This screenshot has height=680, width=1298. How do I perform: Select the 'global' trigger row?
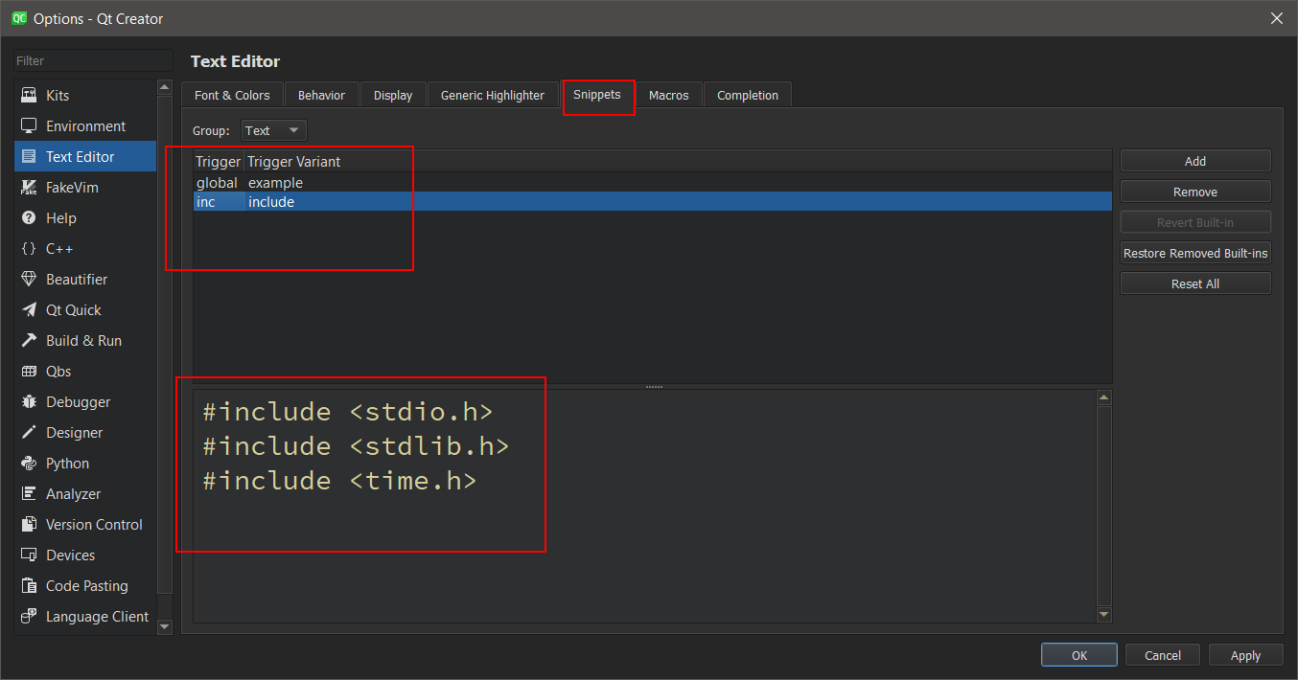click(x=653, y=182)
